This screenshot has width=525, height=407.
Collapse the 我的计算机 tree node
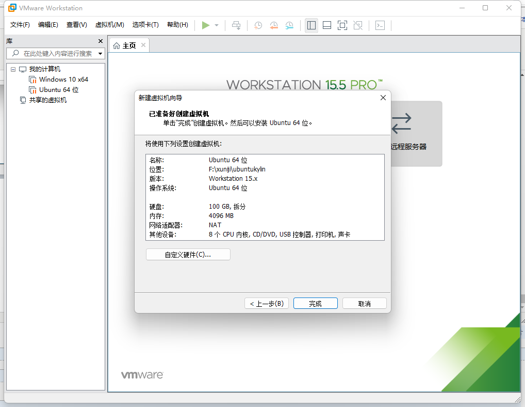[13, 69]
